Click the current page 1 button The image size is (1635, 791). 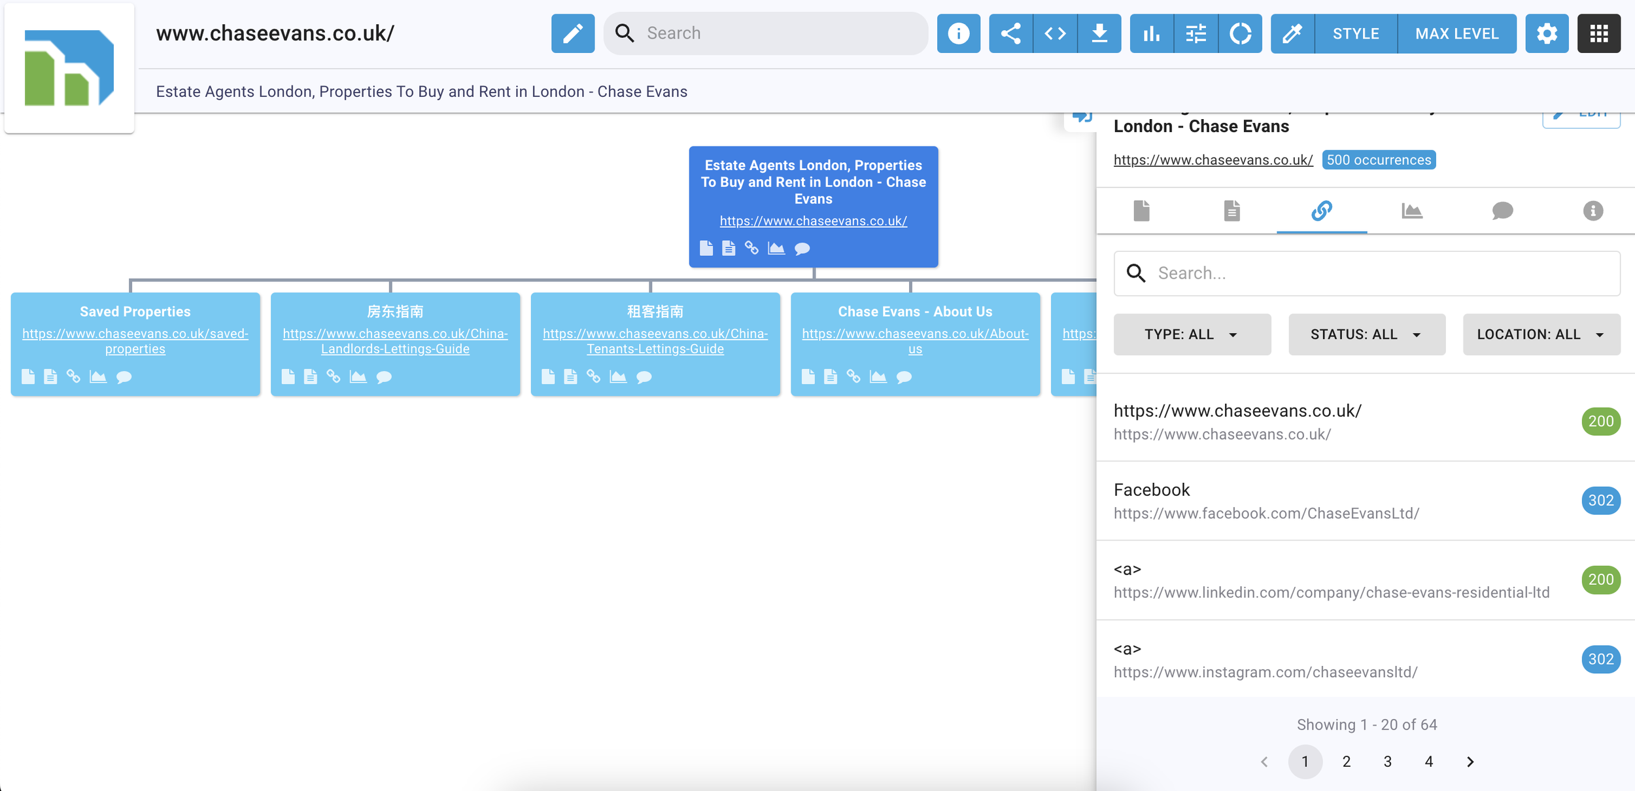[1305, 762]
